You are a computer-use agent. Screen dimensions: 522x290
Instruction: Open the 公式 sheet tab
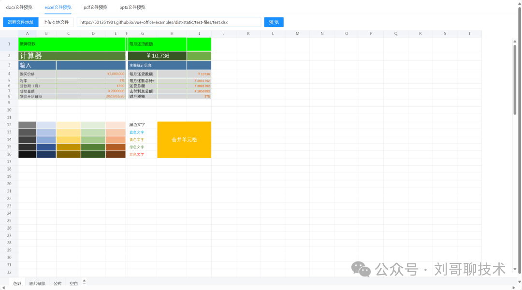(x=58, y=284)
